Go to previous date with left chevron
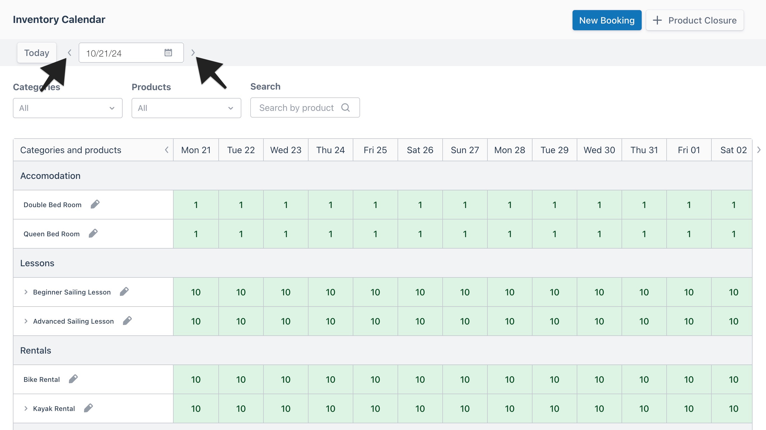Viewport: 766px width, 430px height. [70, 53]
